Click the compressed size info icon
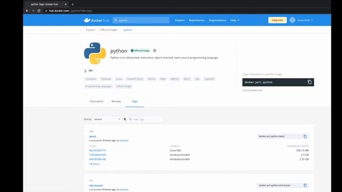This screenshot has height=192, width=342. [x=308, y=146]
